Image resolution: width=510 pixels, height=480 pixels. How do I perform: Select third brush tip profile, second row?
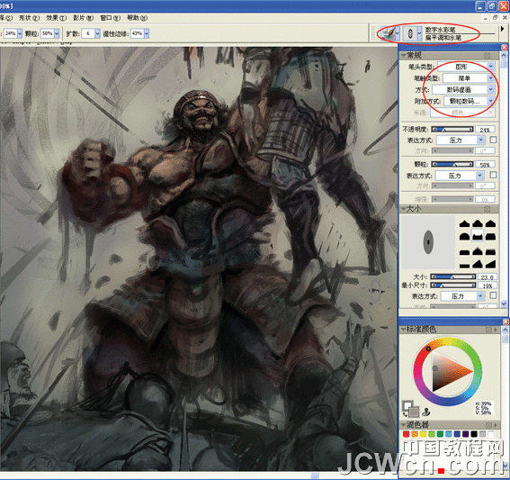[x=490, y=236]
